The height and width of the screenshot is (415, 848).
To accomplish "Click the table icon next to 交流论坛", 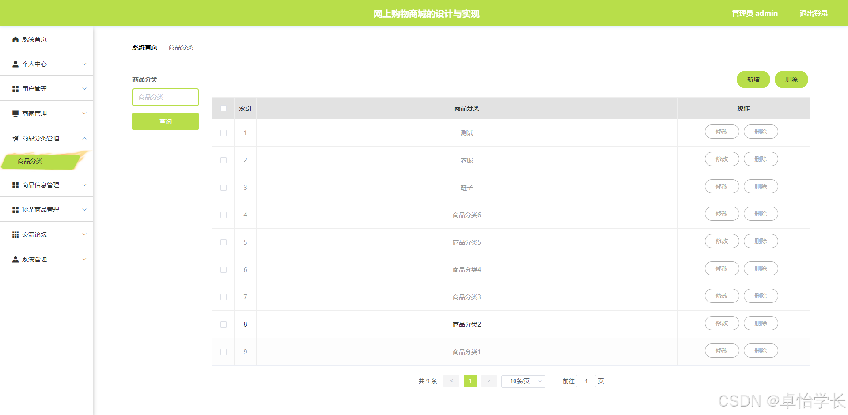I will [15, 234].
